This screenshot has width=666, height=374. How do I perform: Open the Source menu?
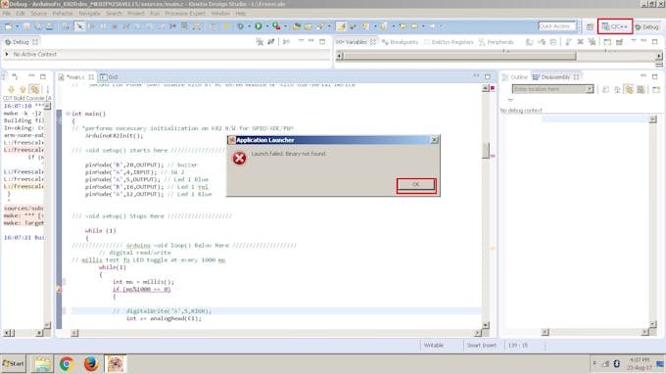38,14
